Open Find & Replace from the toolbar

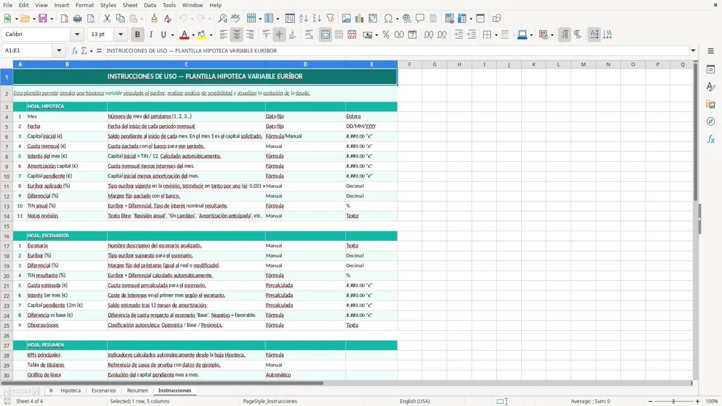tap(223, 19)
